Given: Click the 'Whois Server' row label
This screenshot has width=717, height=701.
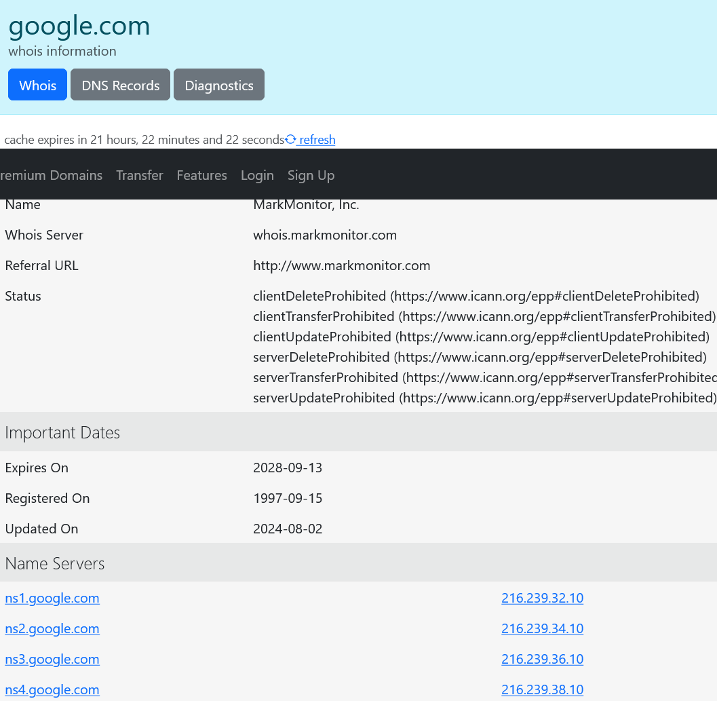Looking at the screenshot, I should [44, 235].
